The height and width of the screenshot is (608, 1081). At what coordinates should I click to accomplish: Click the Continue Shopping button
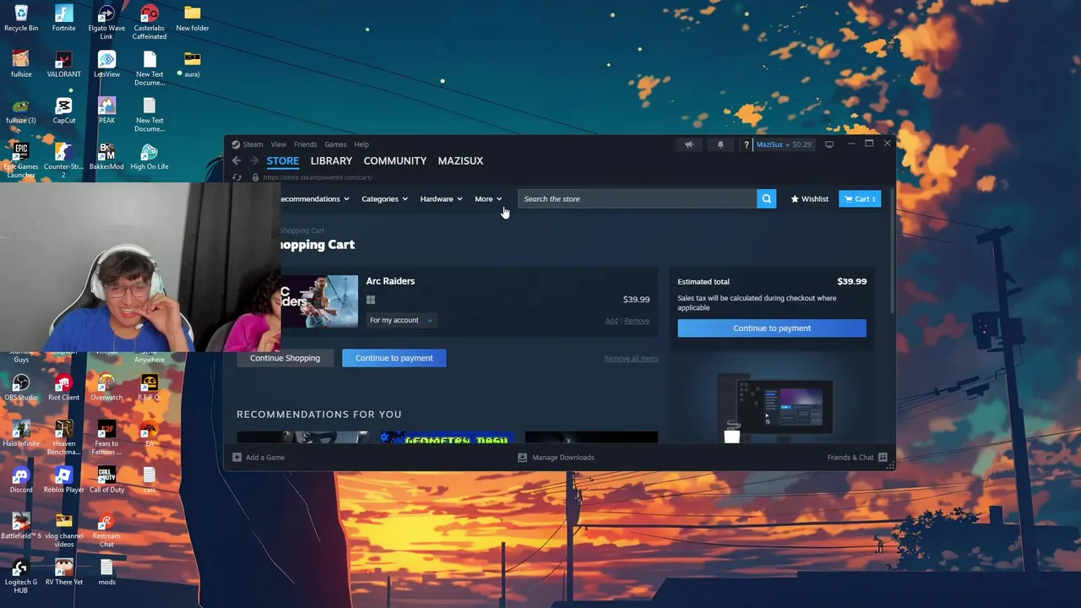285,358
